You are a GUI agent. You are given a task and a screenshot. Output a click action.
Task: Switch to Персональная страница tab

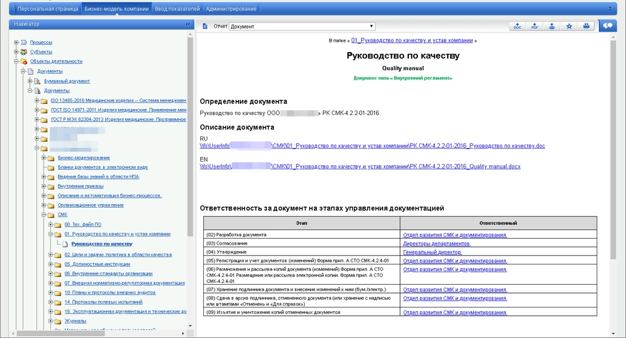[47, 9]
